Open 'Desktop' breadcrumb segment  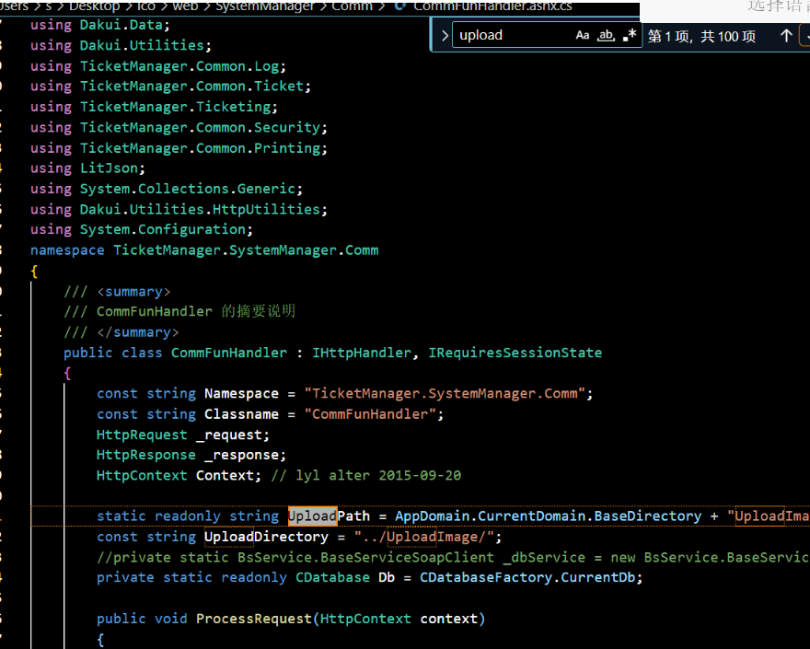[x=95, y=6]
